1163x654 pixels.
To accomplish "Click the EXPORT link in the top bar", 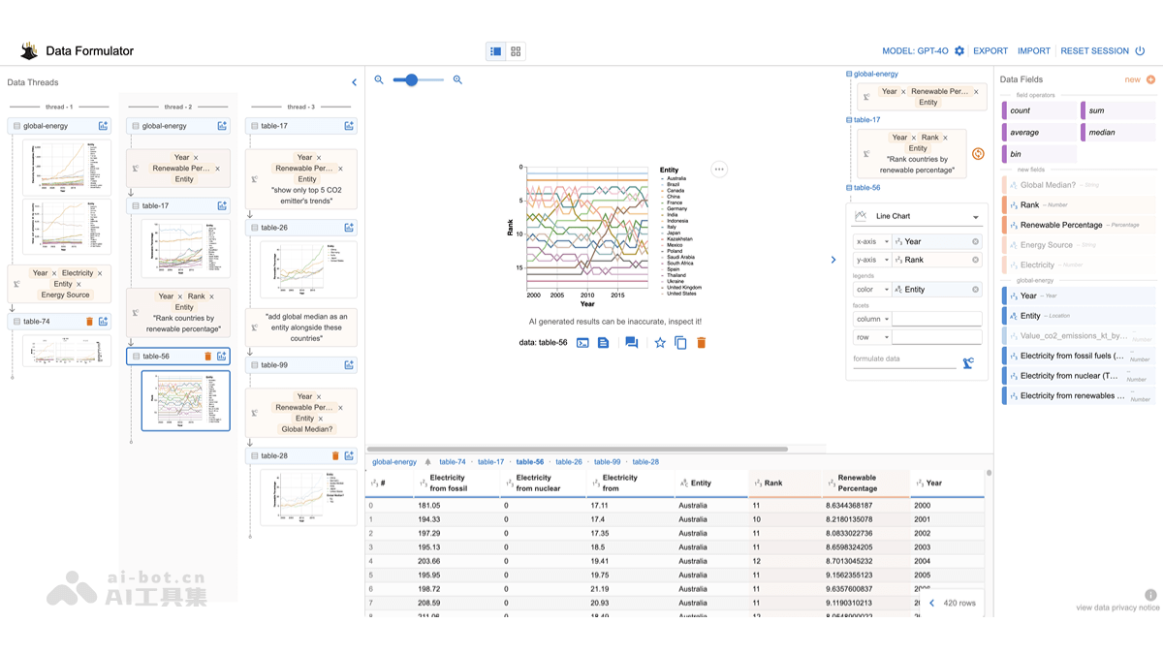I will (x=990, y=51).
